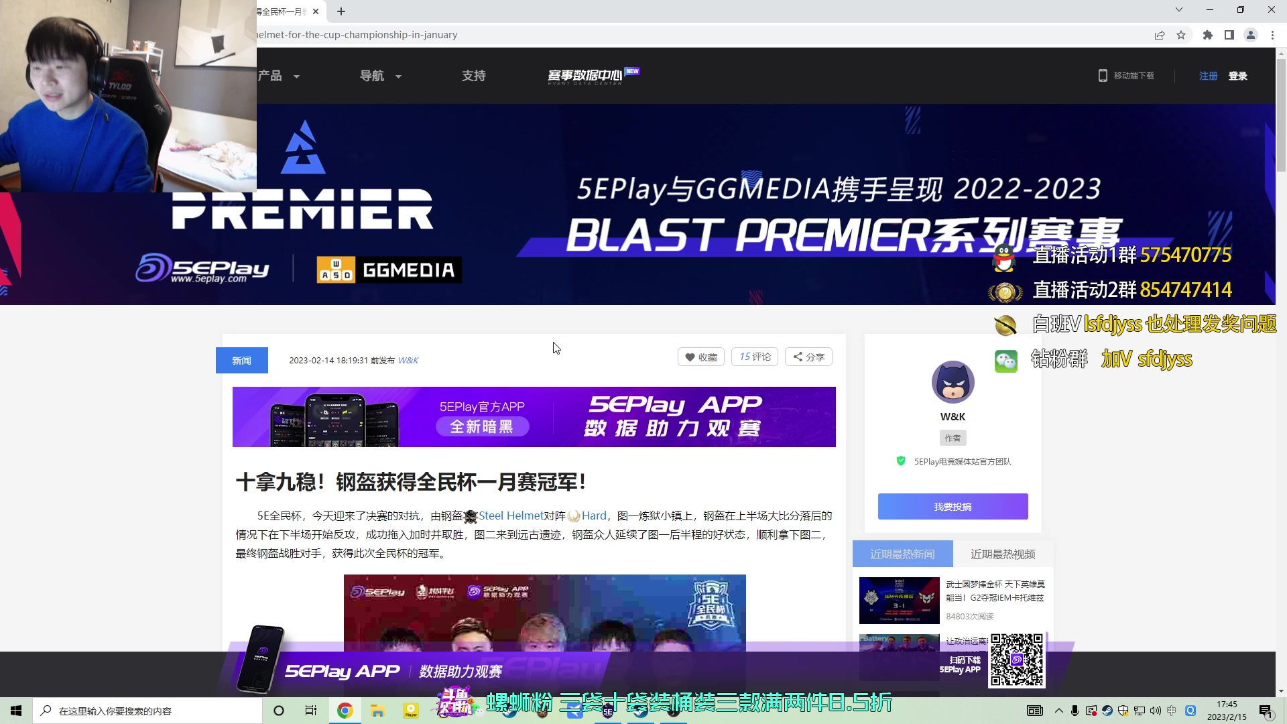The height and width of the screenshot is (724, 1287).
Task: Expand the 导航 dropdown menu
Action: [379, 76]
